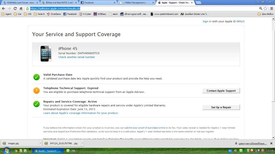The height and width of the screenshot is (154, 275).
Task: Close the M8Bet Management tab
Action: coord(153,3)
